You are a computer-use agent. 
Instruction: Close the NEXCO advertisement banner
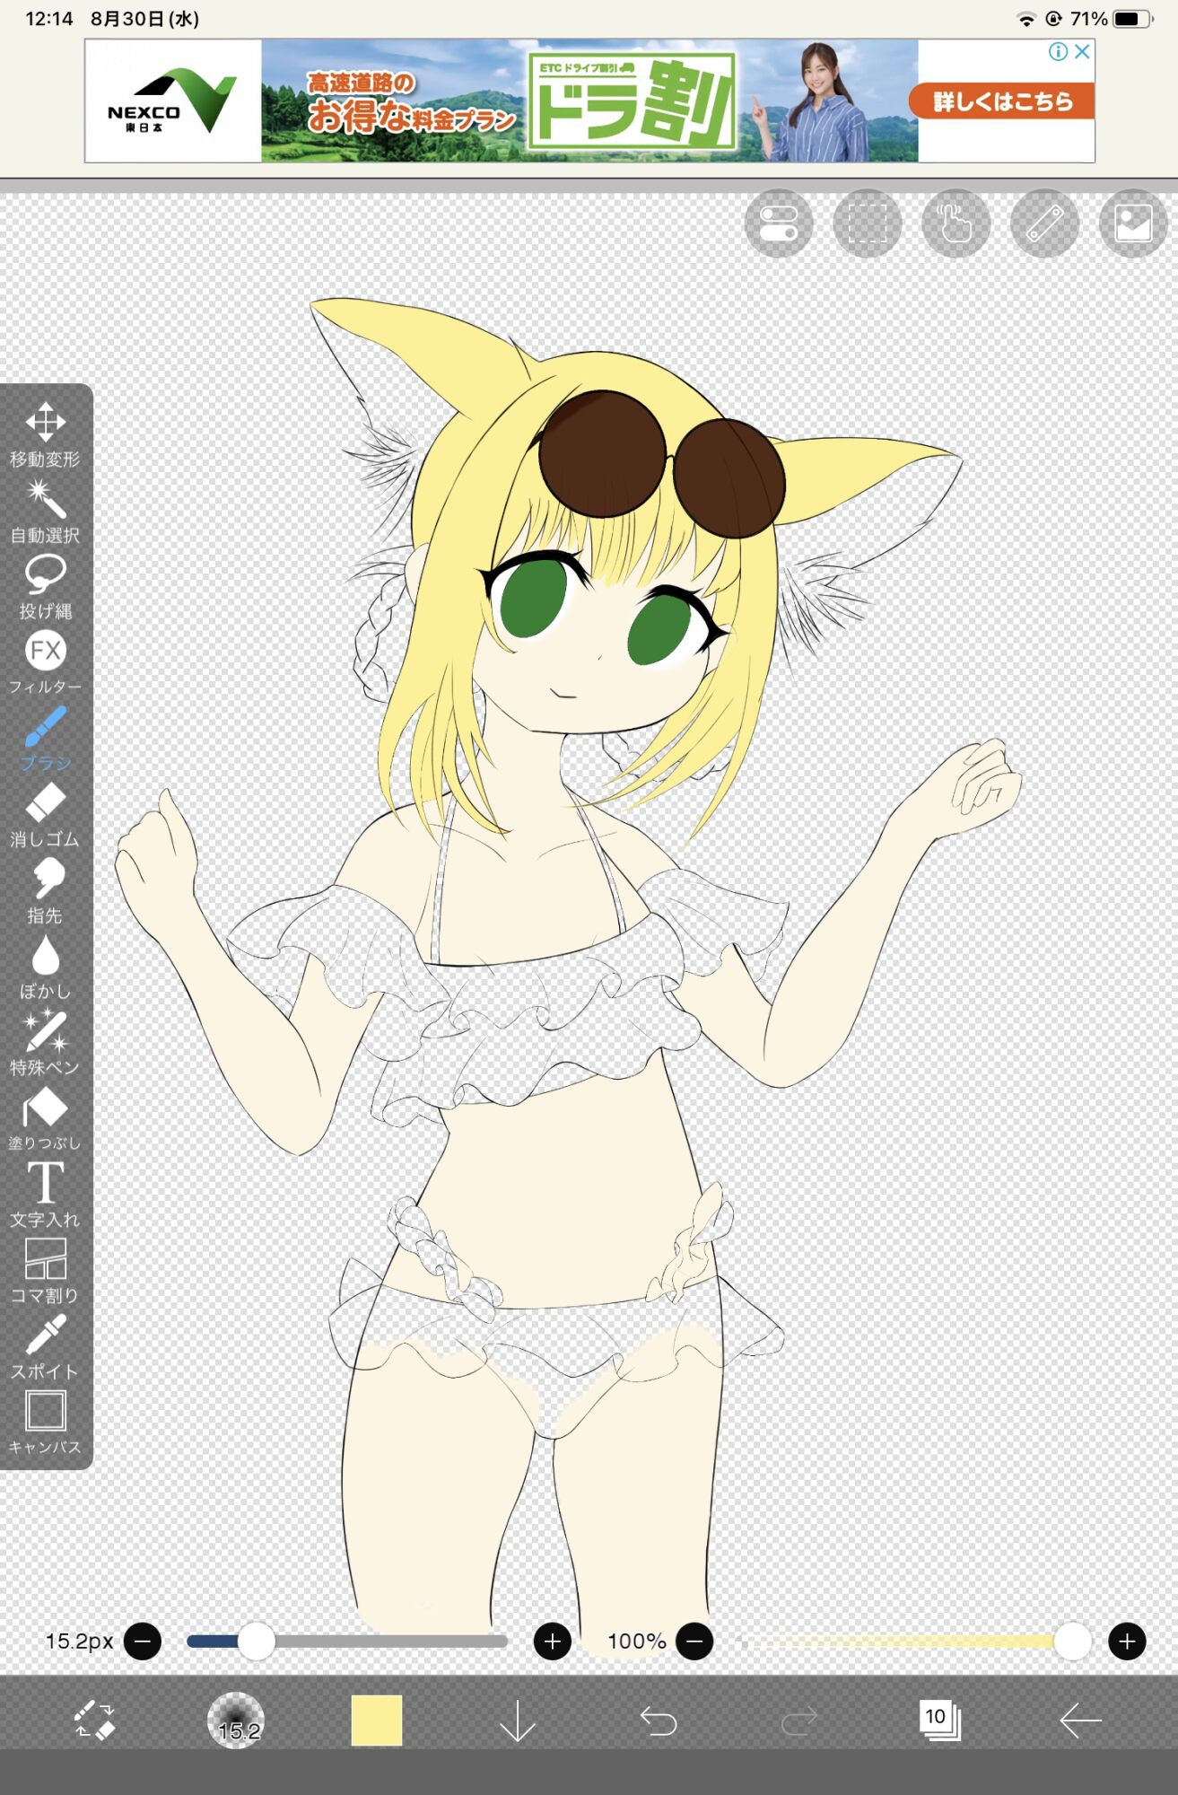(x=1083, y=52)
